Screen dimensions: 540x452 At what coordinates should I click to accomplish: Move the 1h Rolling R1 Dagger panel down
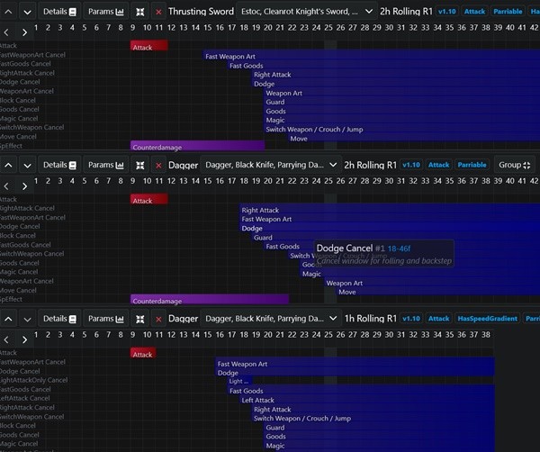[27, 318]
